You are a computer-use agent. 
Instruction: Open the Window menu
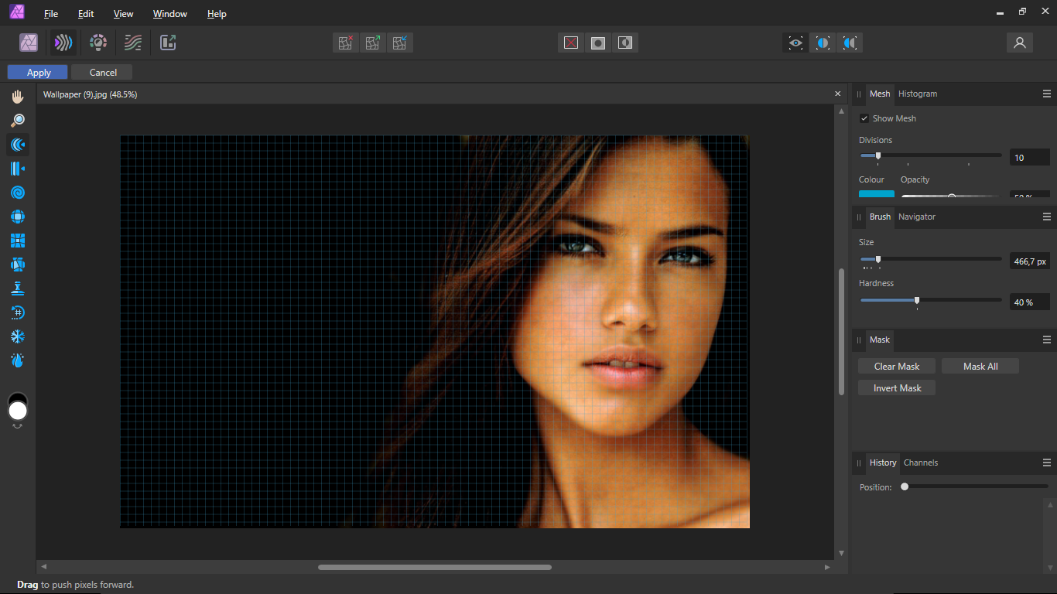pyautogui.click(x=170, y=14)
